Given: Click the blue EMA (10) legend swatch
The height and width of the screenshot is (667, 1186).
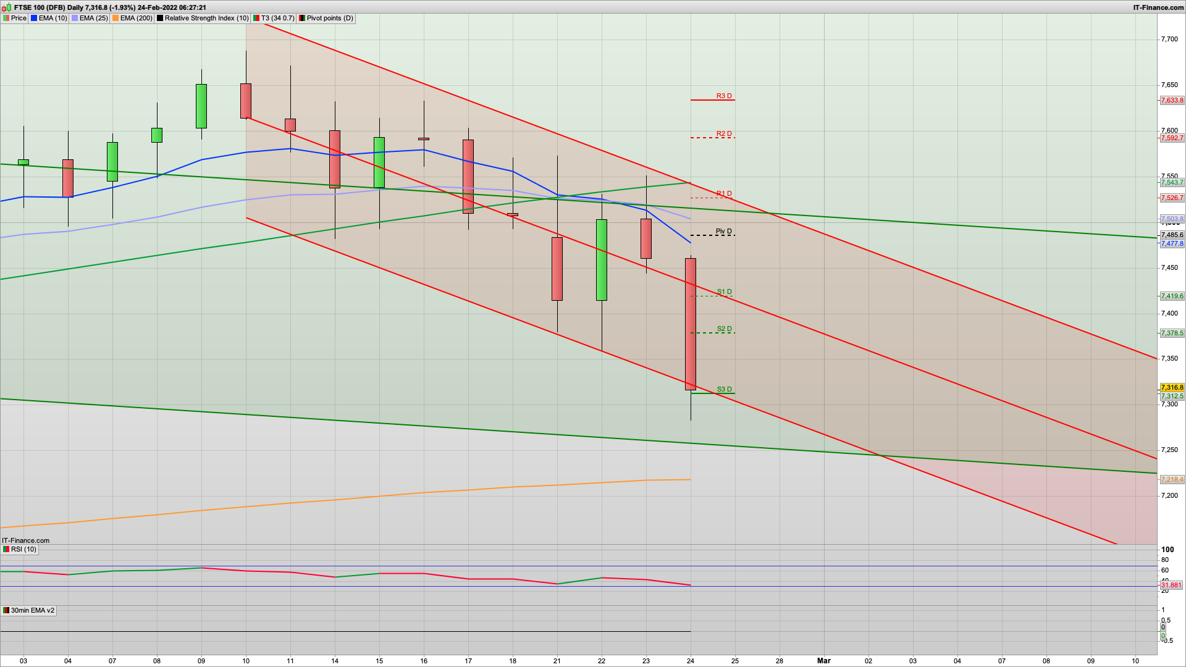Looking at the screenshot, I should pos(34,18).
